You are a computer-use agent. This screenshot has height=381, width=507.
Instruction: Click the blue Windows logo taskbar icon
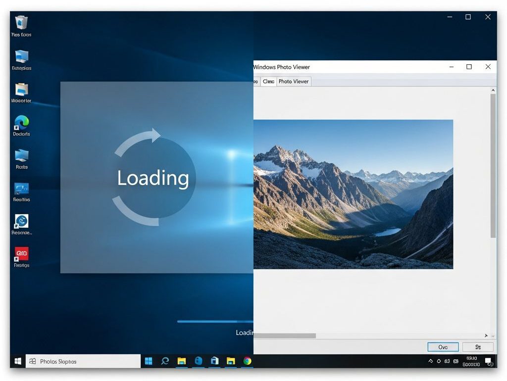tap(149, 361)
